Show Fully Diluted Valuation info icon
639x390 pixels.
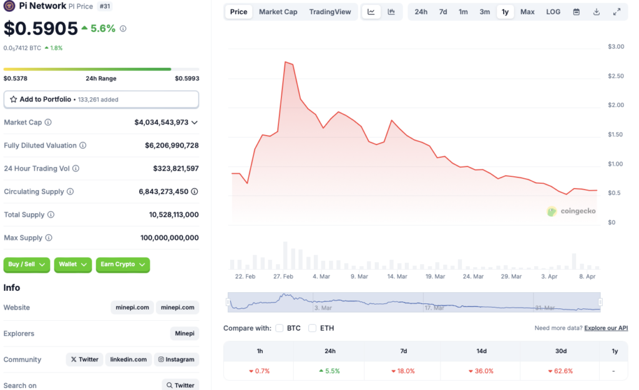(x=83, y=146)
